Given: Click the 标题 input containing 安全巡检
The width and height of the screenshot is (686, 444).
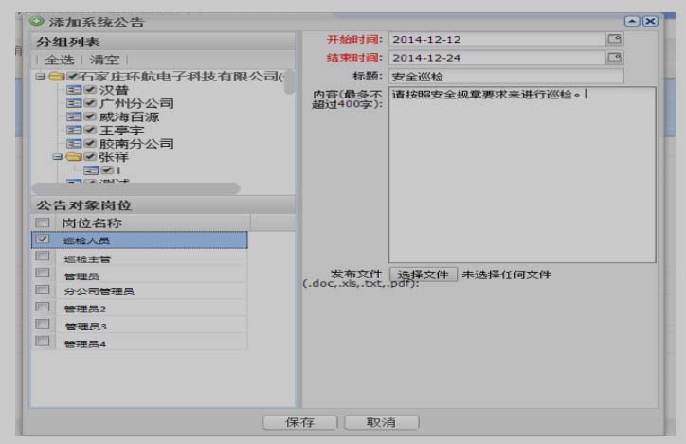Looking at the screenshot, I should click(506, 77).
